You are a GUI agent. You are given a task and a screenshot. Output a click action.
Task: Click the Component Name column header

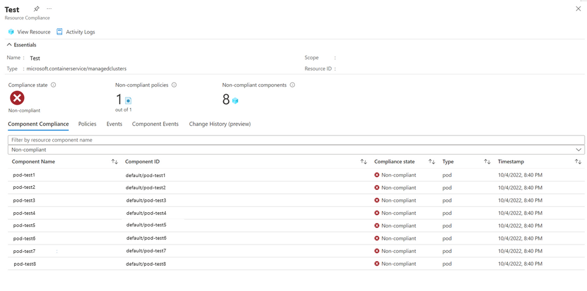[33, 162]
